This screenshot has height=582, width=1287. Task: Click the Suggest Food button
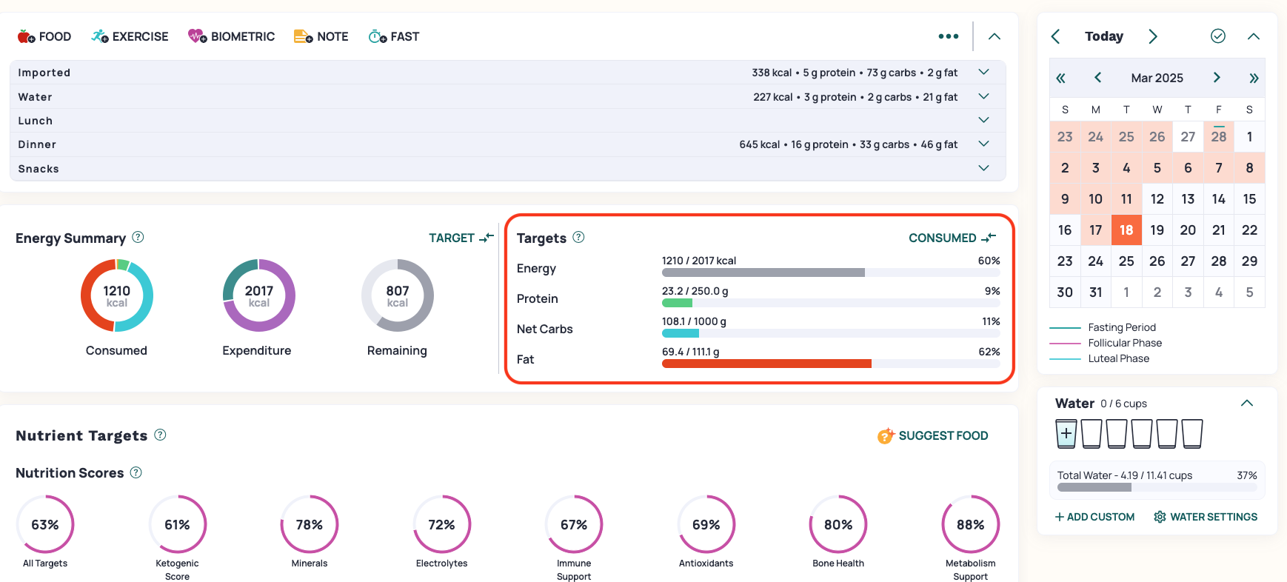[933, 436]
